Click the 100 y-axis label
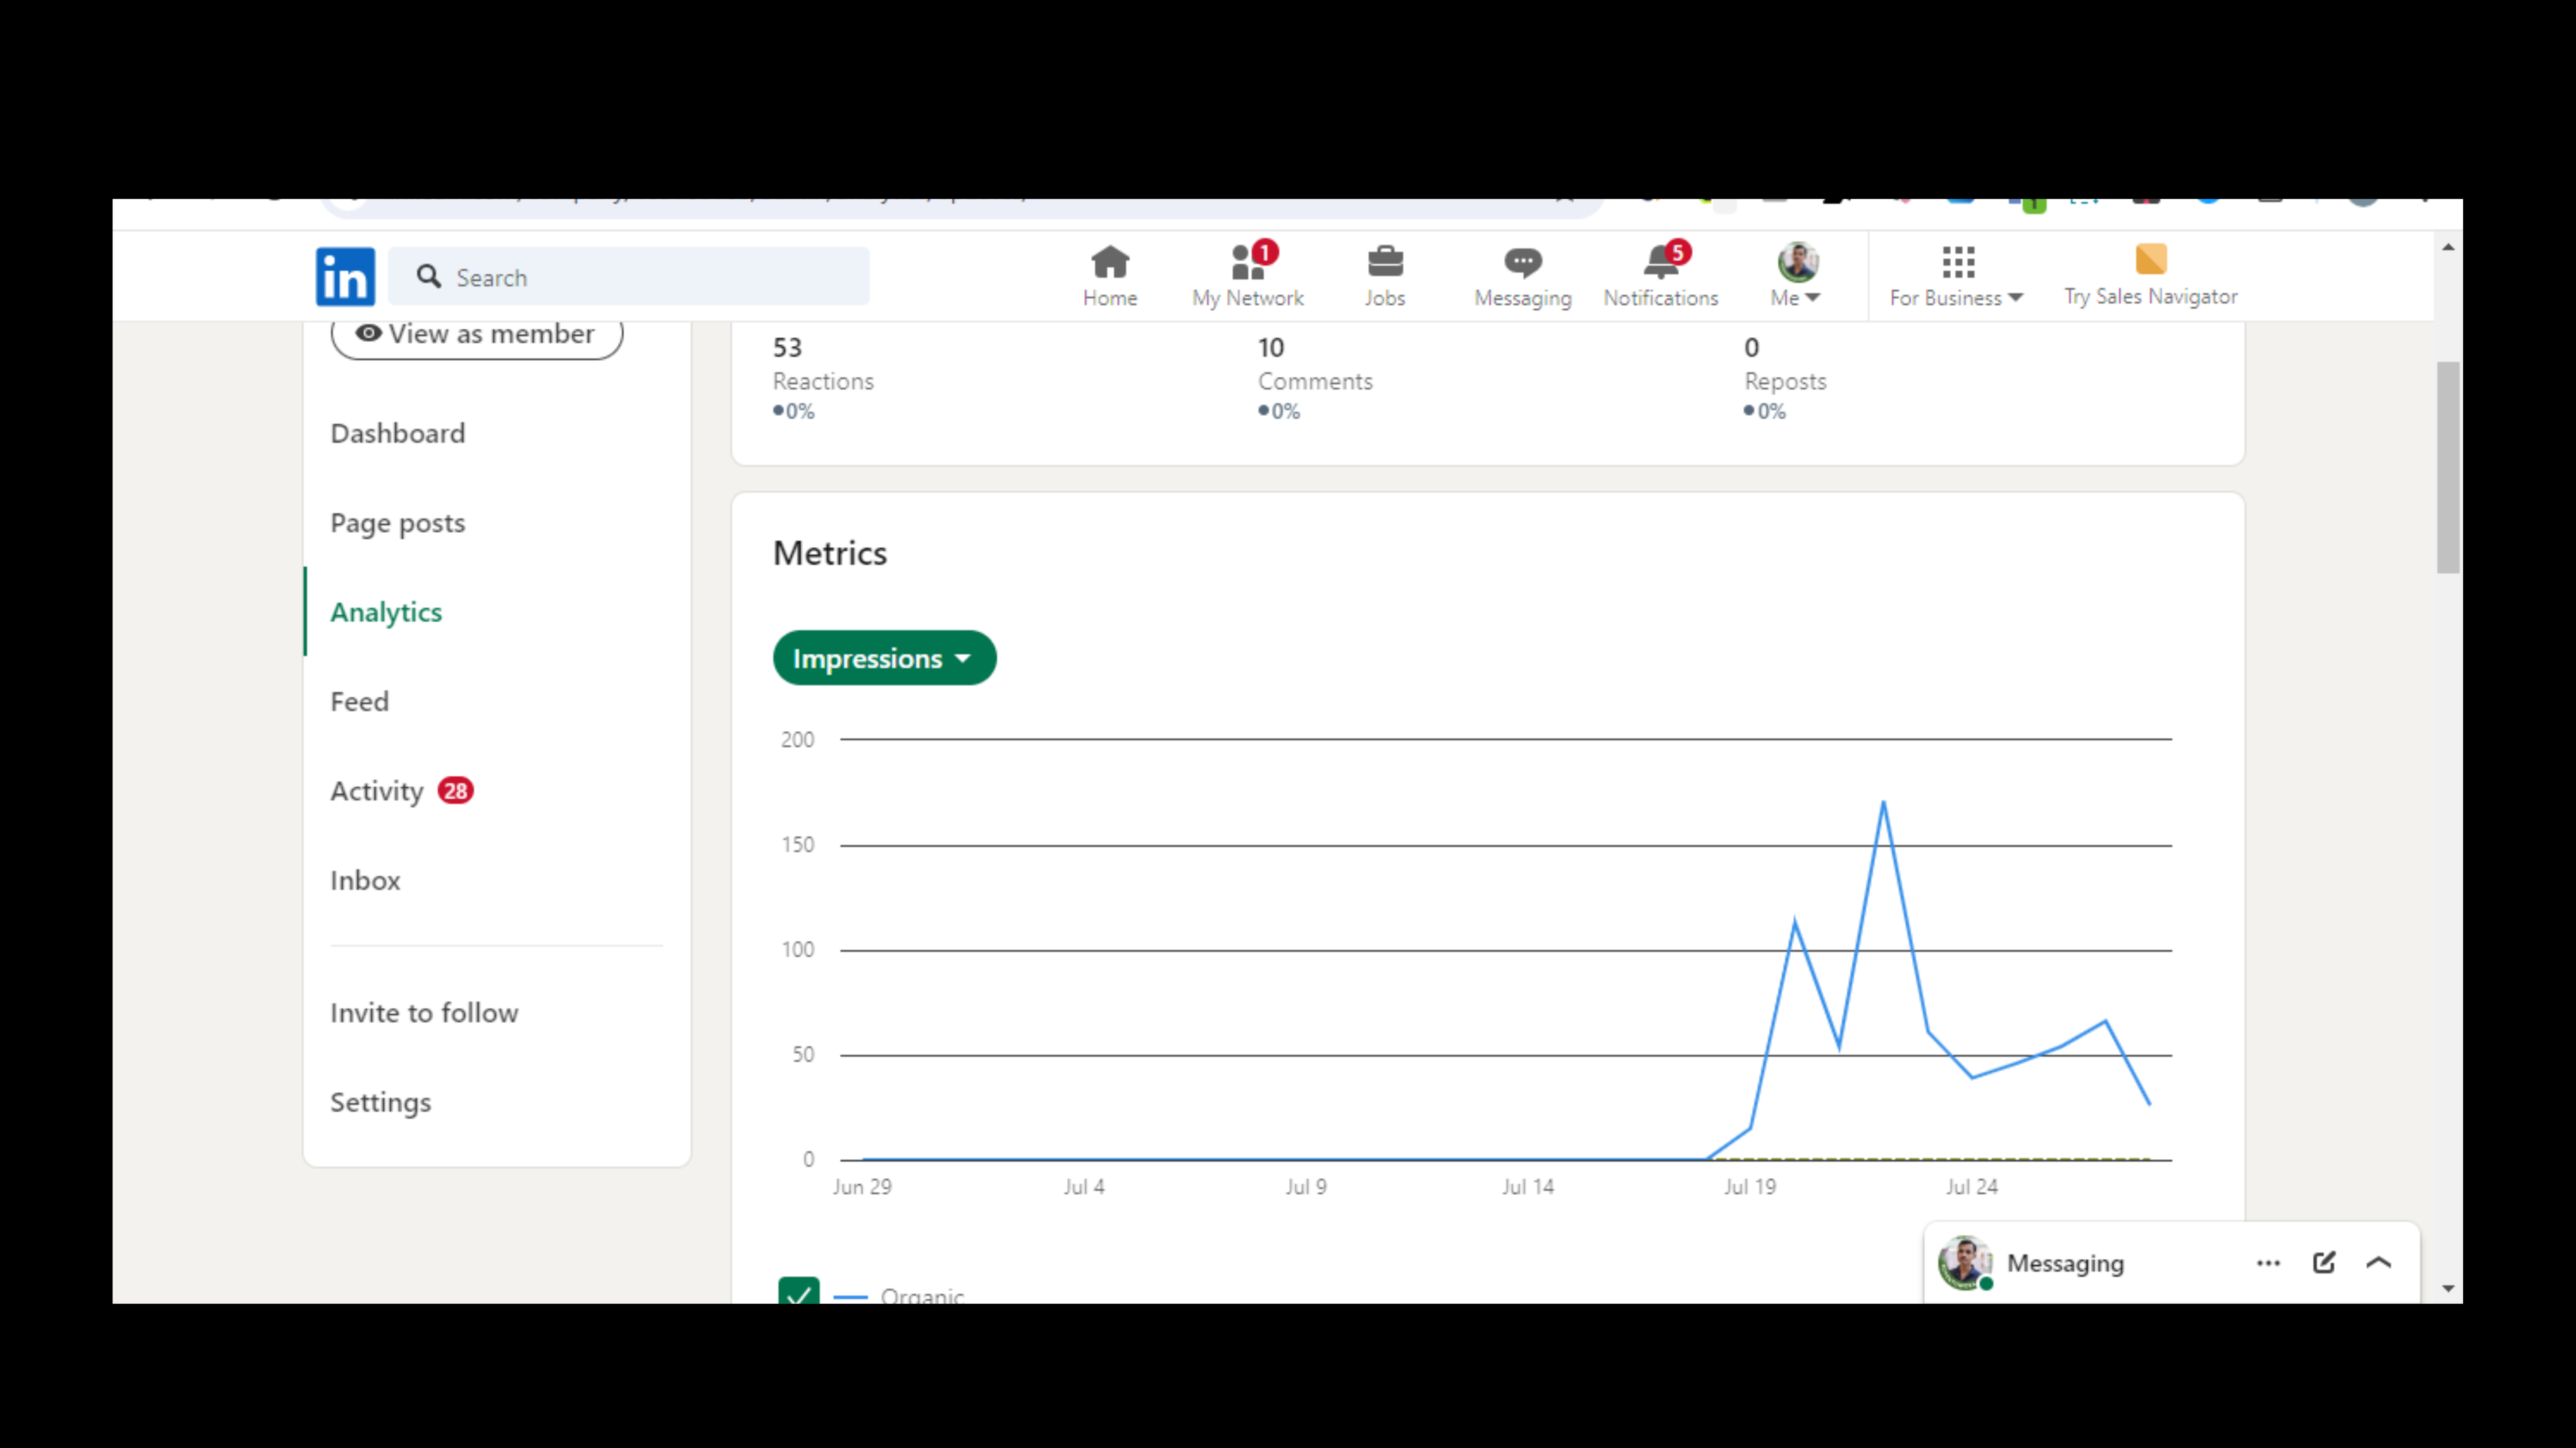Screen dimensions: 2576x1448 [798, 950]
